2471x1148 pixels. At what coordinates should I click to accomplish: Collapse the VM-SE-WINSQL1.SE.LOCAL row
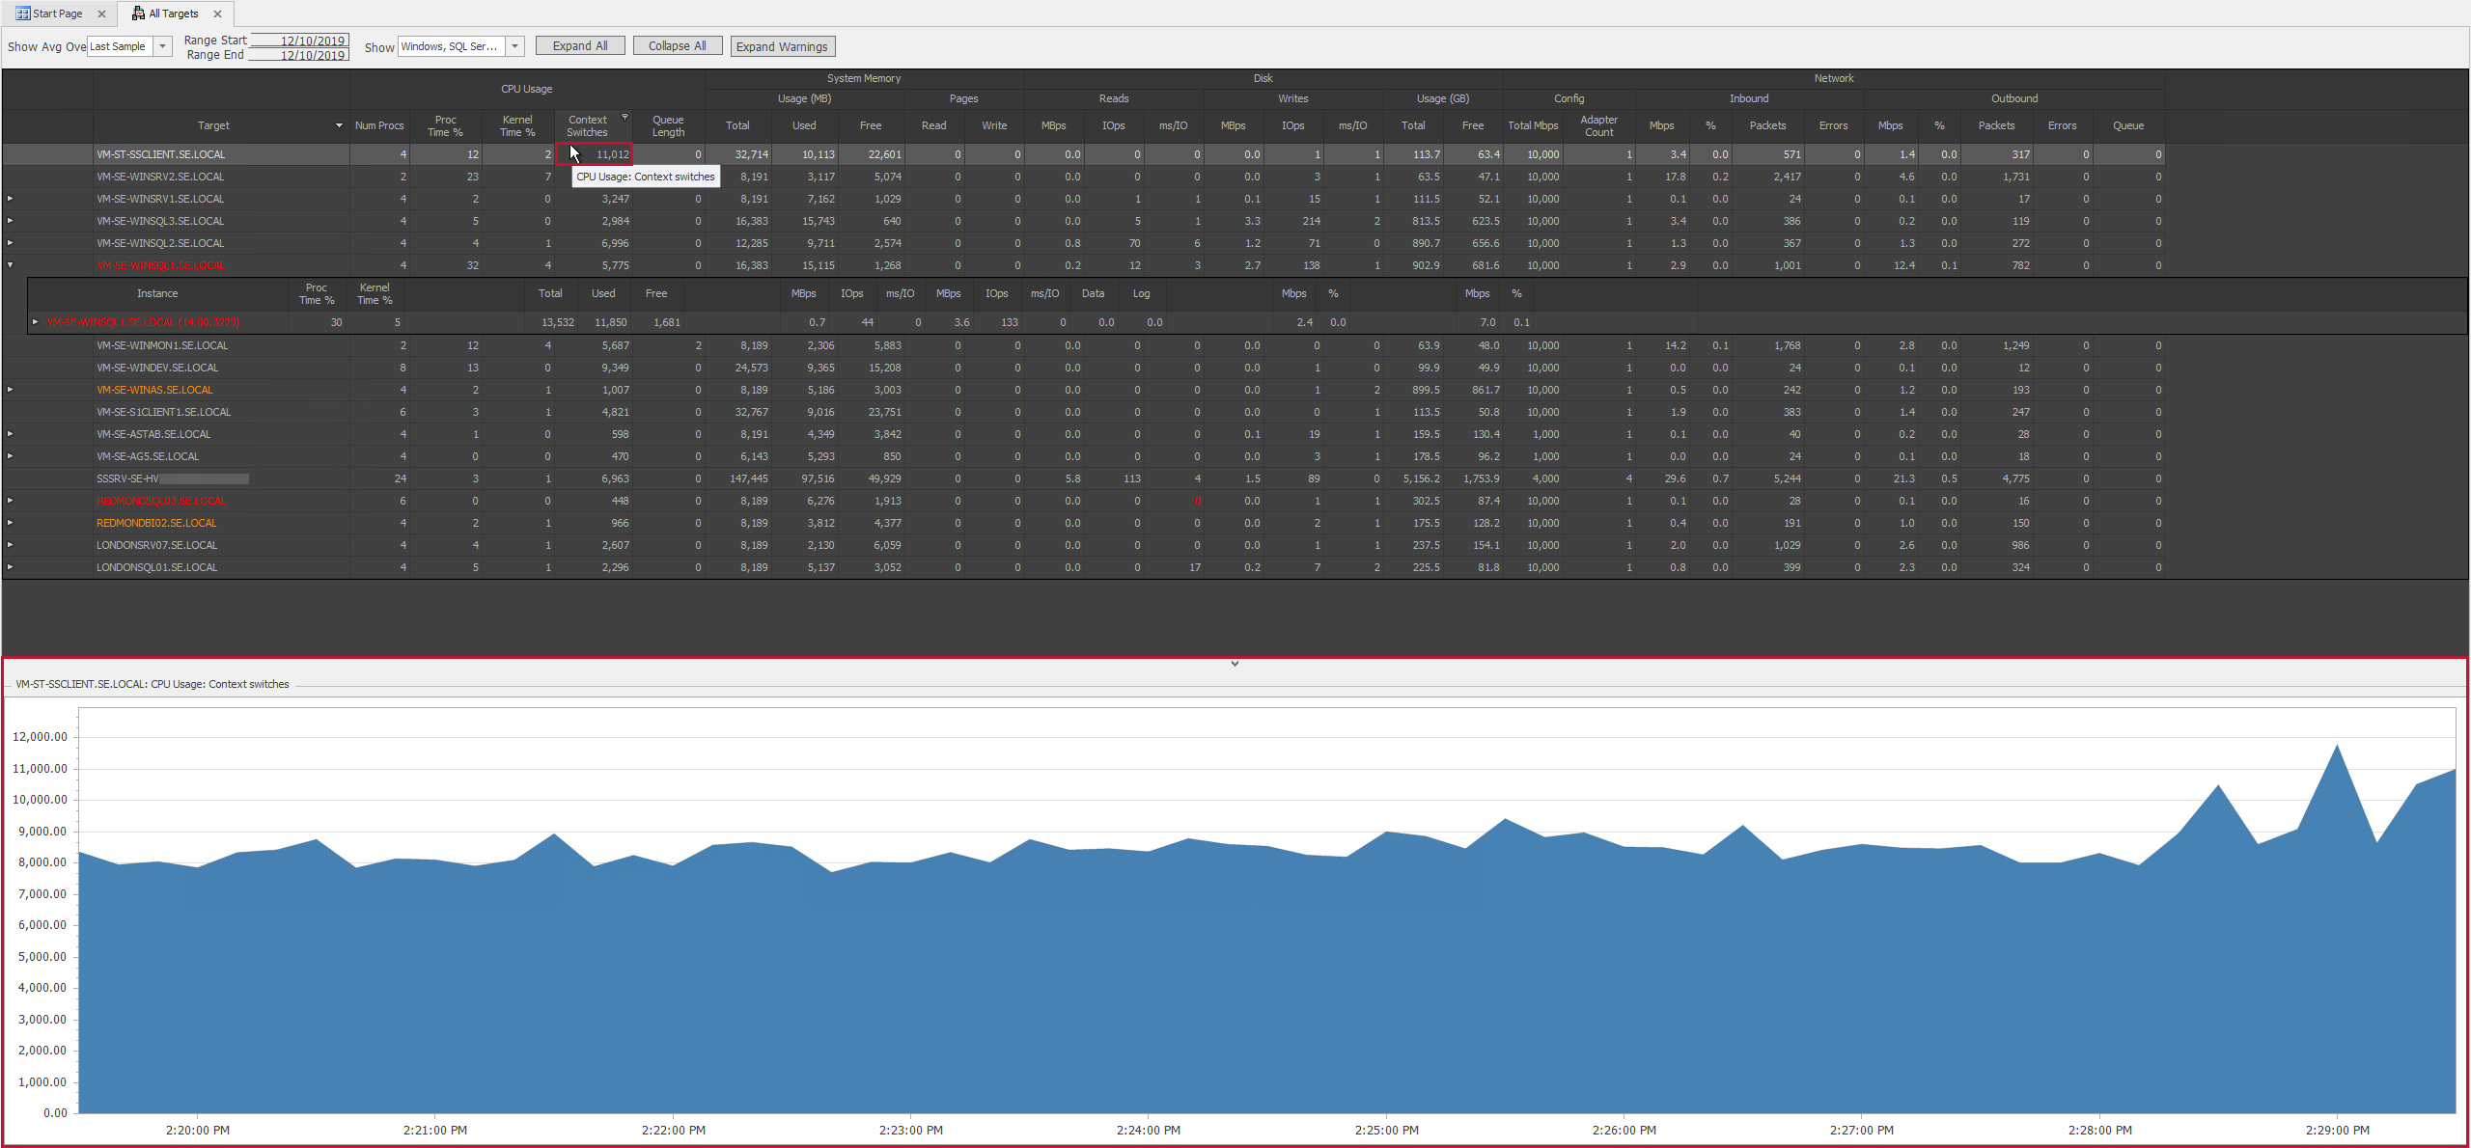coord(9,265)
